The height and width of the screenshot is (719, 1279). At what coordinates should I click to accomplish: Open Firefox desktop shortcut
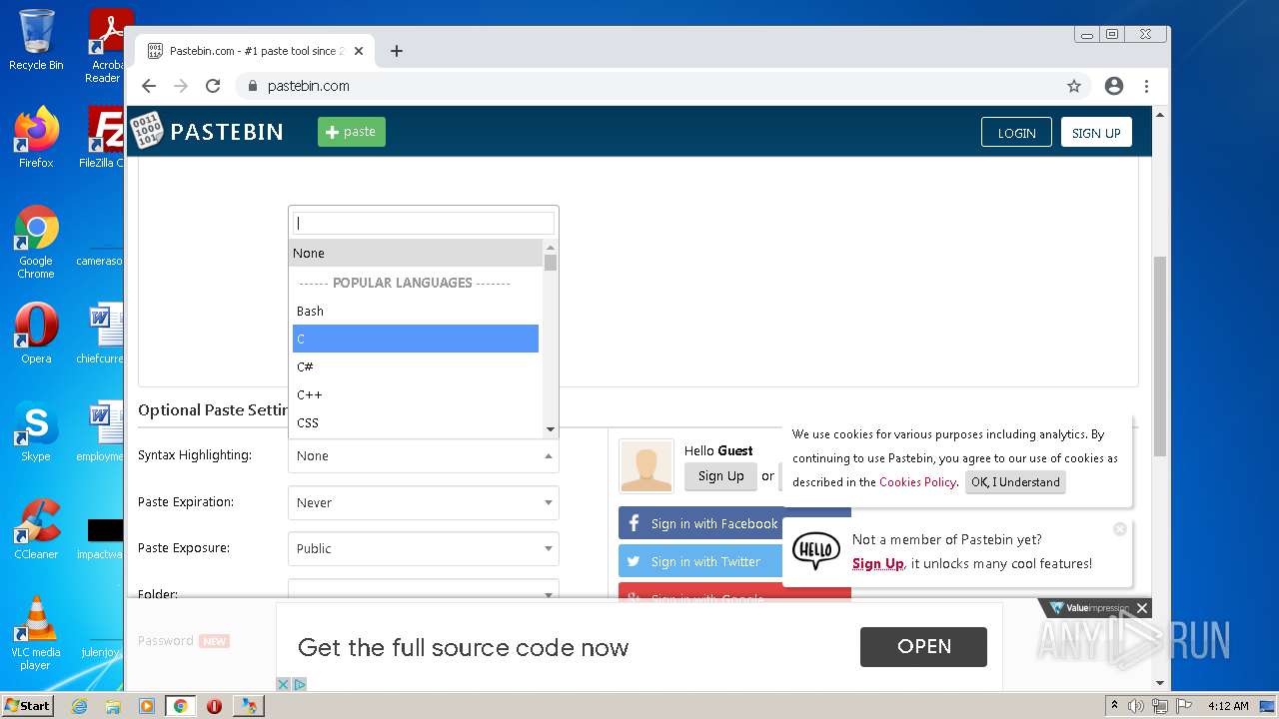[36, 138]
